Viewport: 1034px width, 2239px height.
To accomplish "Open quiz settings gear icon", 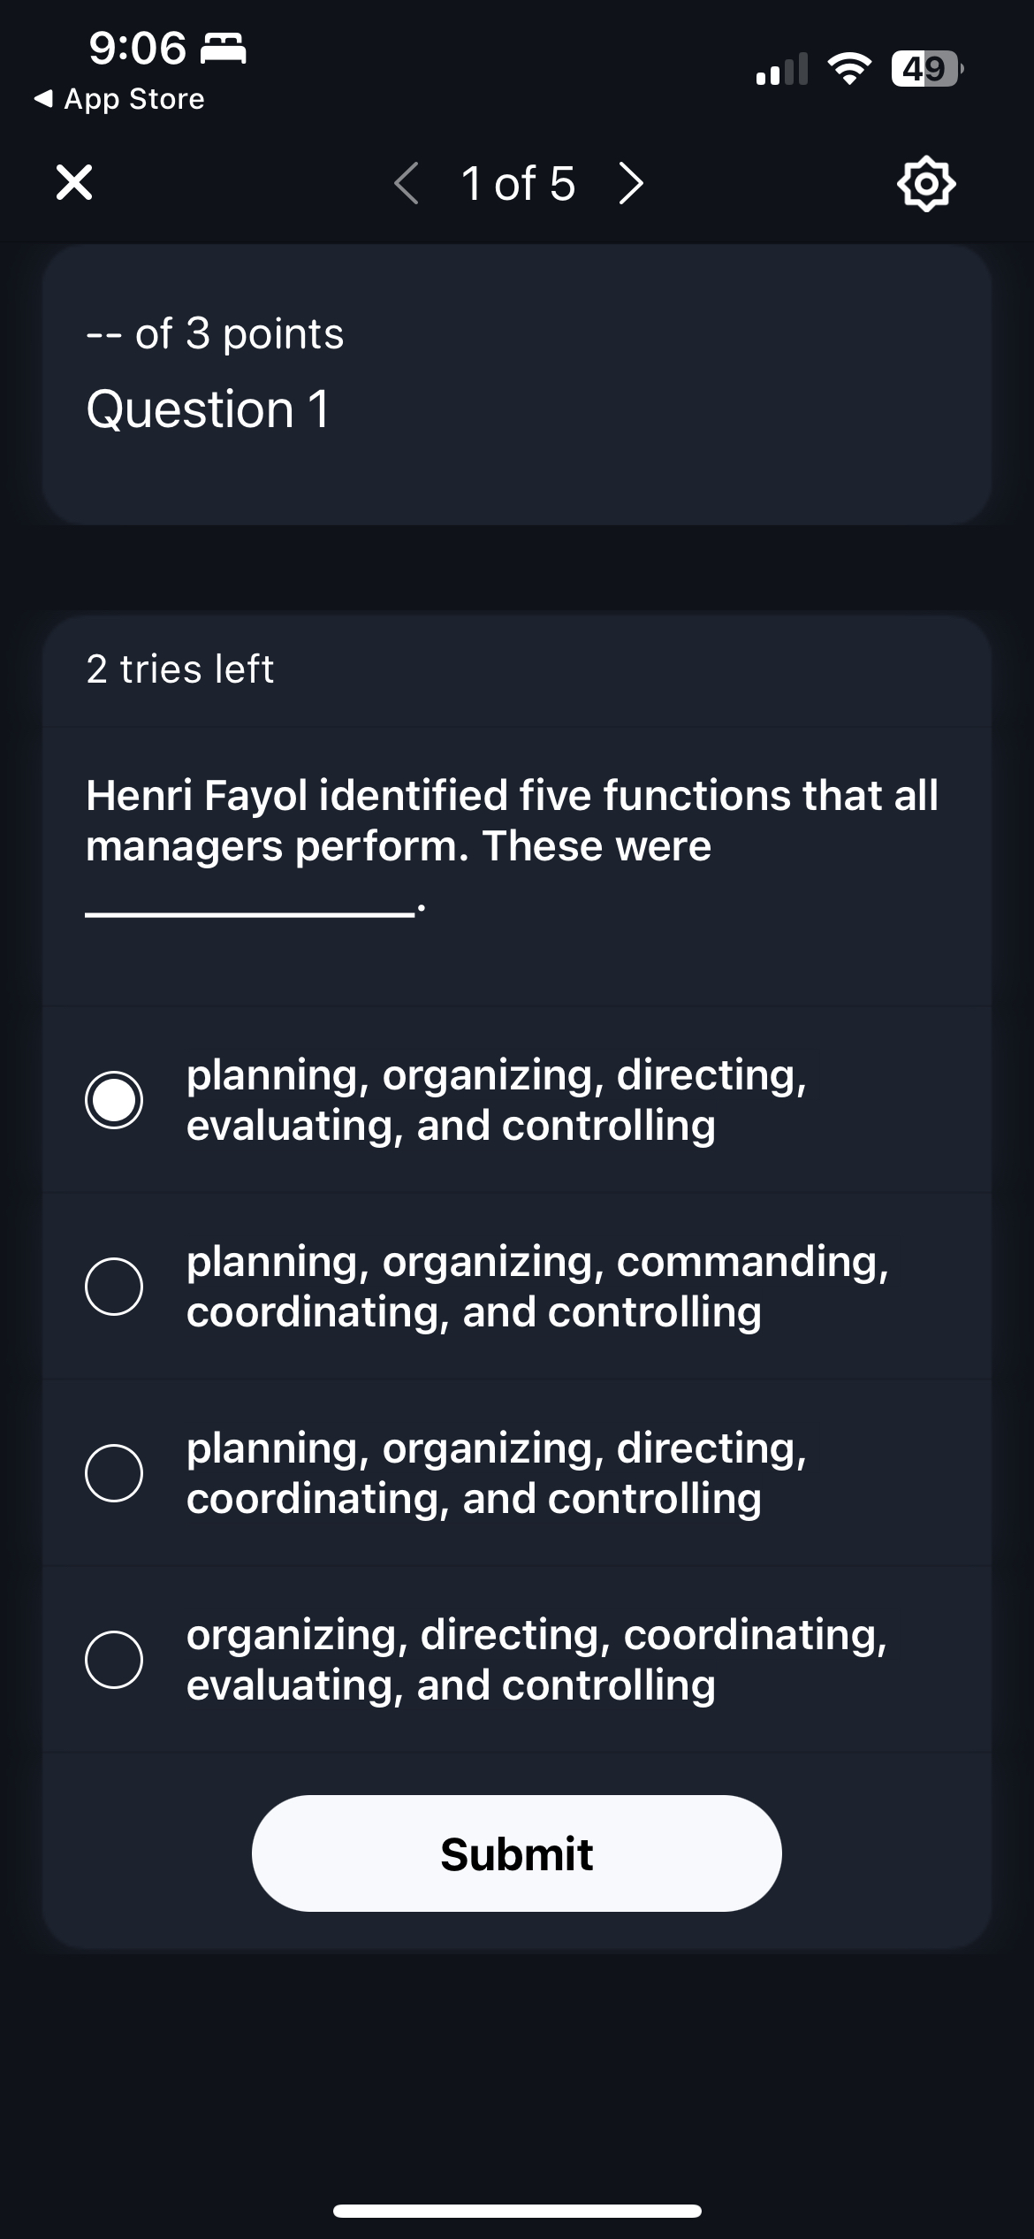I will click(925, 184).
